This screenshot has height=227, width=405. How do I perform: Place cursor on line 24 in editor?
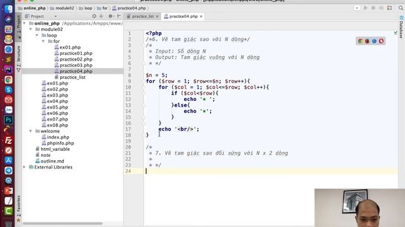coord(270,171)
